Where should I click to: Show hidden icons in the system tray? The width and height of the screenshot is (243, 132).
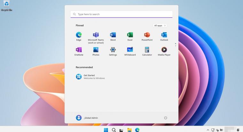point(208,130)
